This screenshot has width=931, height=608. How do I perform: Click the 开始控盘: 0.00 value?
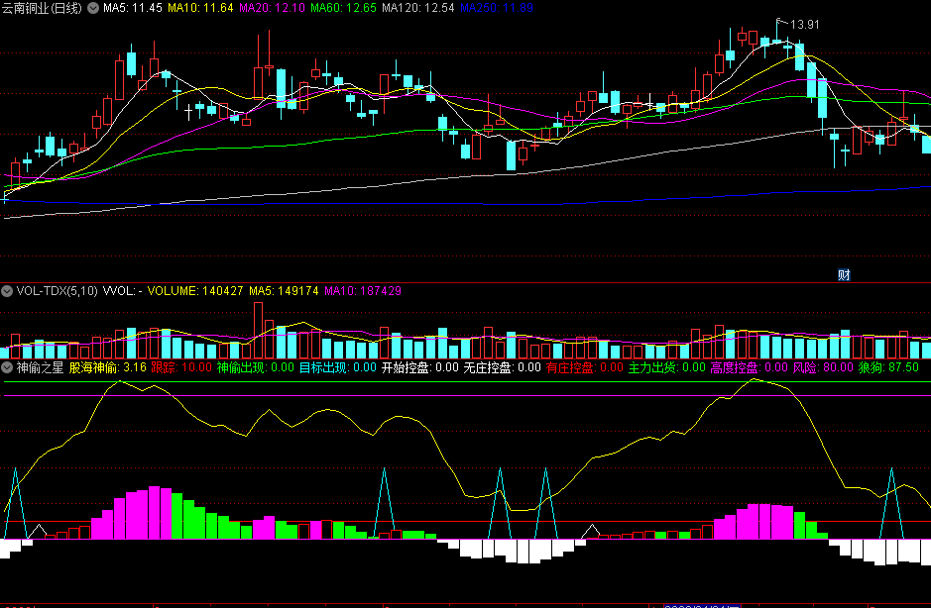point(419,367)
